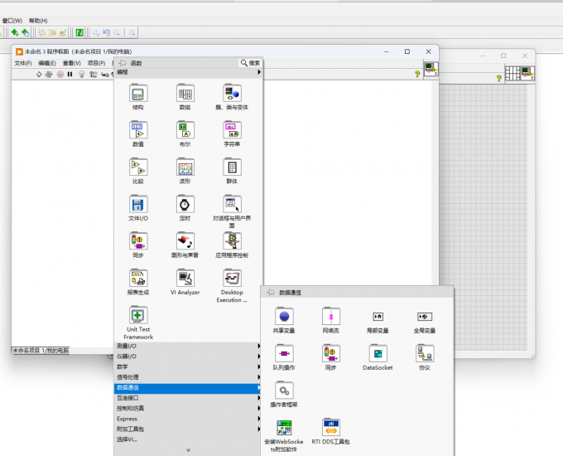Viewport: 563px width, 456px height.
Task: Open the 数值 (Numeric) palette
Action: coord(138,130)
